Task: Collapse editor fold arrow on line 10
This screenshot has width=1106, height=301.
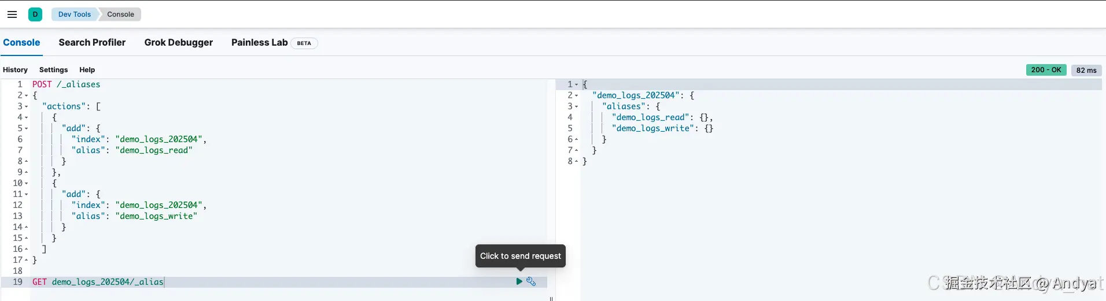Action: (x=26, y=184)
